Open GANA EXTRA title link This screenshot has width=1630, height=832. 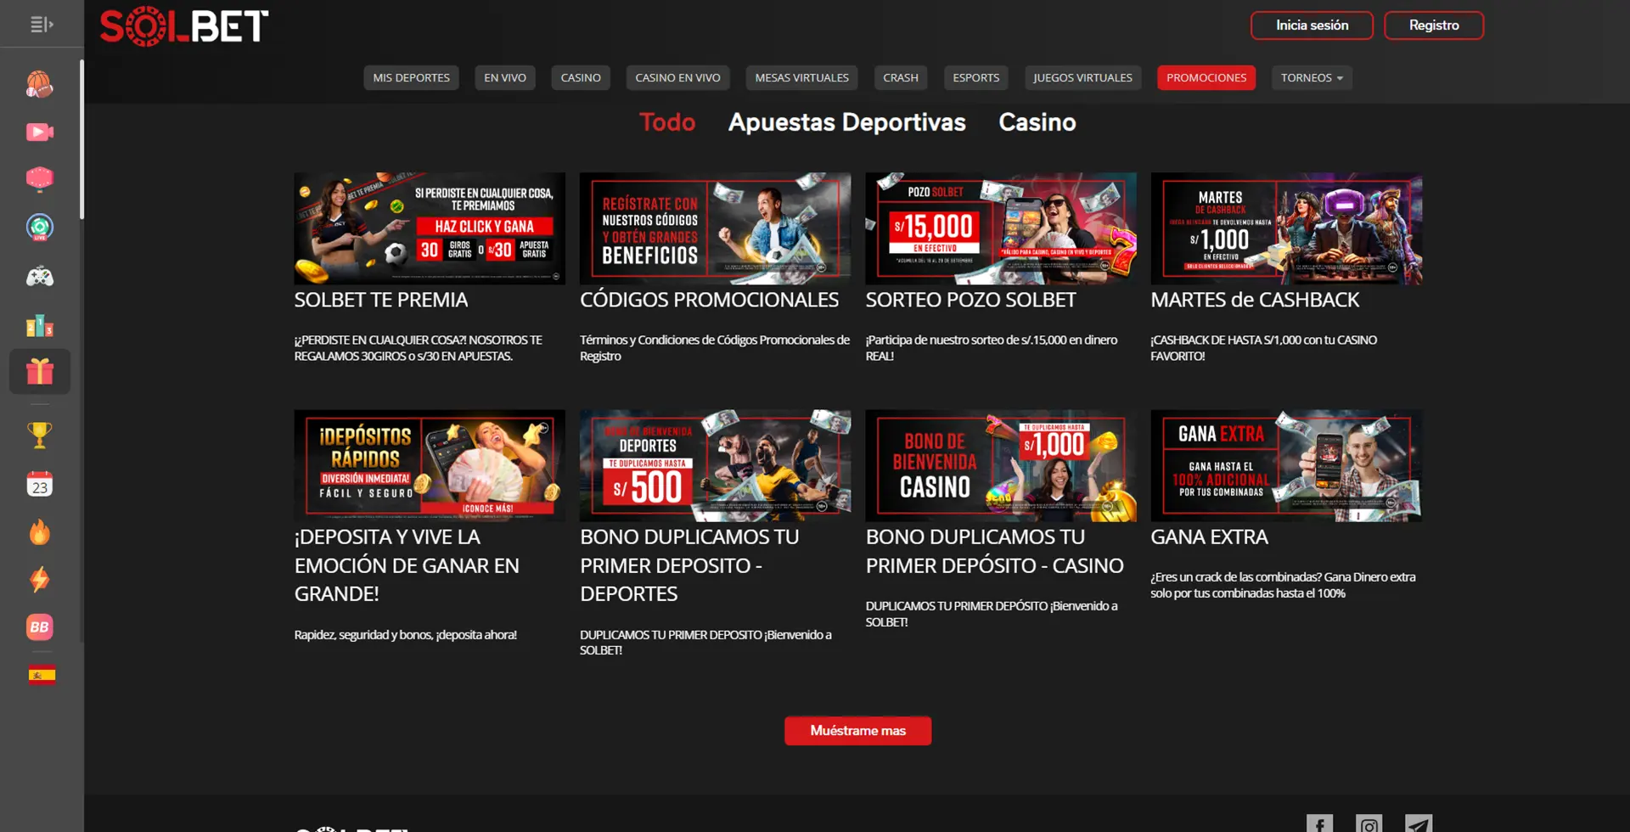tap(1209, 537)
